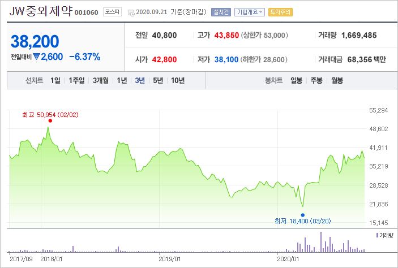Click the 2018/01 axis label
The height and width of the screenshot is (268, 398).
(x=52, y=259)
